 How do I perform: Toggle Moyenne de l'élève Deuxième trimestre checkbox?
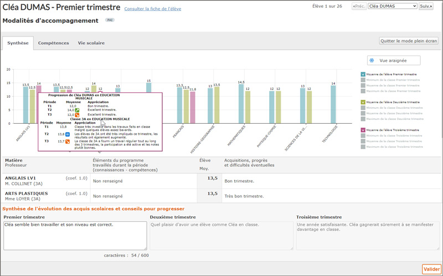point(363,102)
